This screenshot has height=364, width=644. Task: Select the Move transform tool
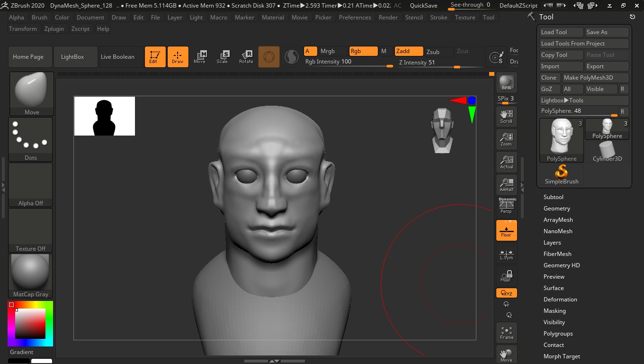tap(200, 57)
